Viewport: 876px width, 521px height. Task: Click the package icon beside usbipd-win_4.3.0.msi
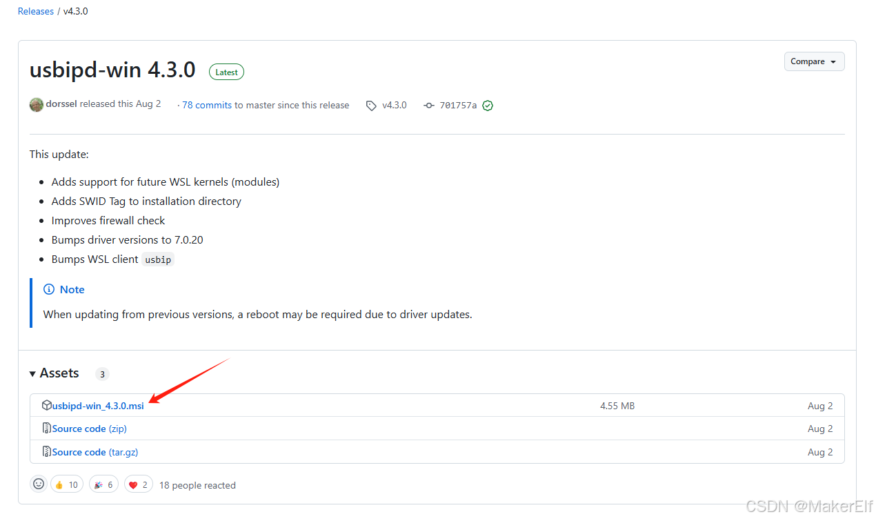point(46,405)
